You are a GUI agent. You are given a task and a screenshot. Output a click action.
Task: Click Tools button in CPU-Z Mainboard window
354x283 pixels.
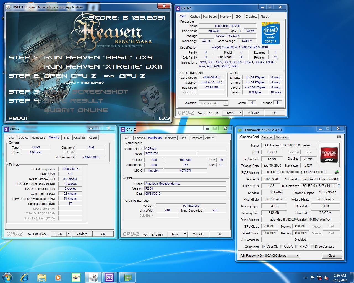pos(175,234)
